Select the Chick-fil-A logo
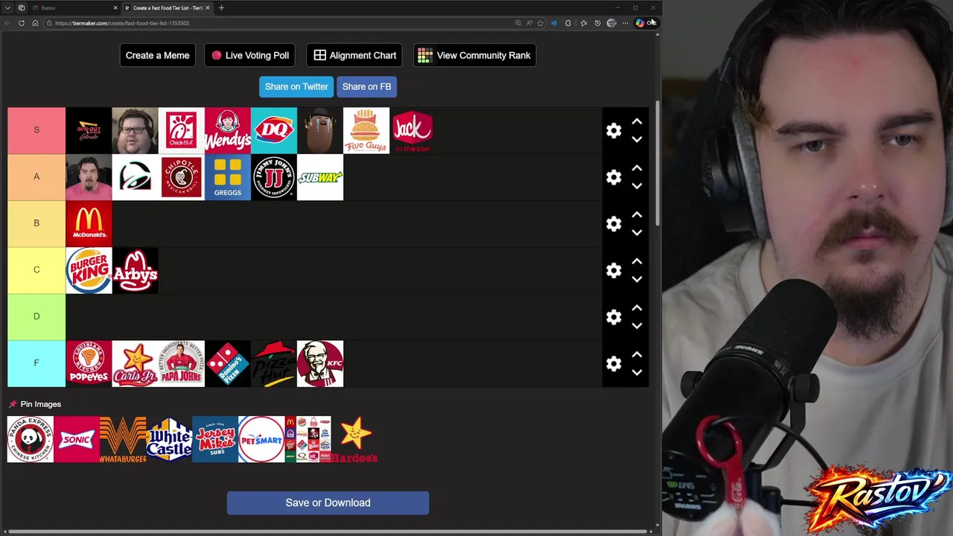The height and width of the screenshot is (536, 953). pos(182,130)
